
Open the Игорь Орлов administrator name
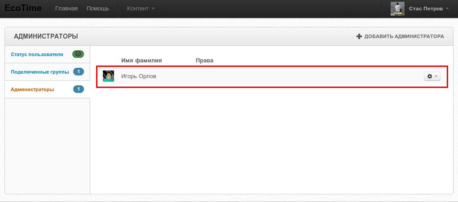coord(139,76)
